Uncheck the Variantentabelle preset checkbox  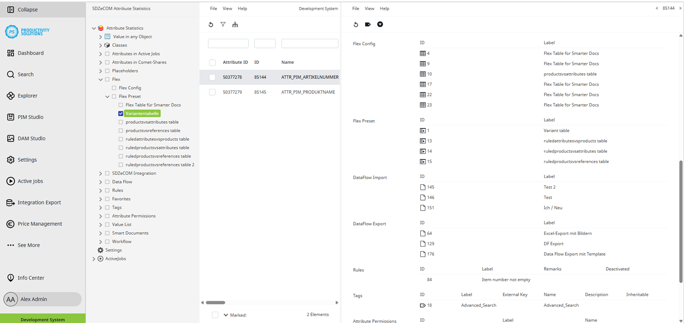[120, 113]
